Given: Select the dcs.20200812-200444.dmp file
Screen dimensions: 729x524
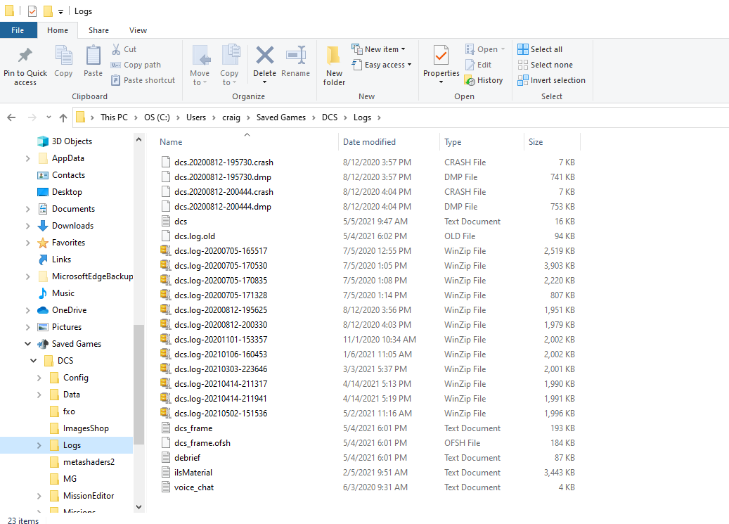Looking at the screenshot, I should click(223, 207).
